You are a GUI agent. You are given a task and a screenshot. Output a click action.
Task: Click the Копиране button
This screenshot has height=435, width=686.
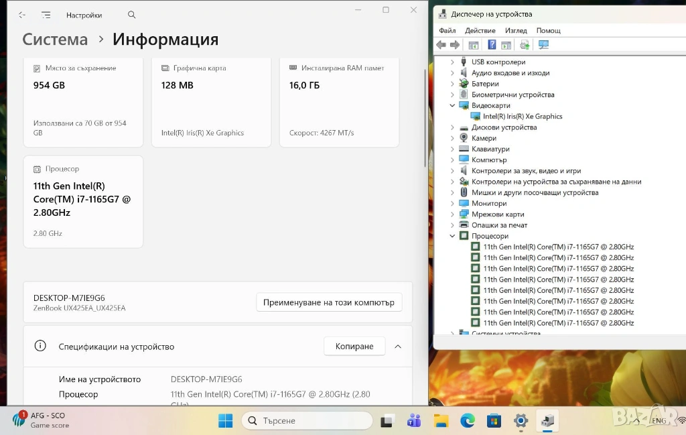point(354,347)
